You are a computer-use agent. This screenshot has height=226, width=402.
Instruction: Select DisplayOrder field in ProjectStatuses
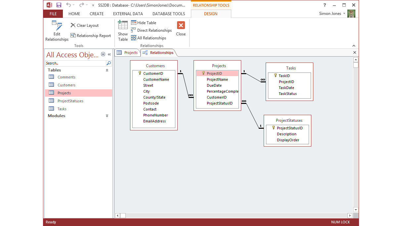(288, 140)
